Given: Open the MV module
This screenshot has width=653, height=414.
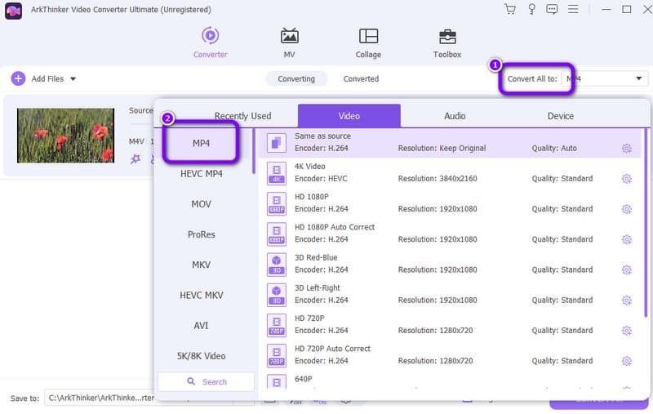Looking at the screenshot, I should [x=289, y=42].
